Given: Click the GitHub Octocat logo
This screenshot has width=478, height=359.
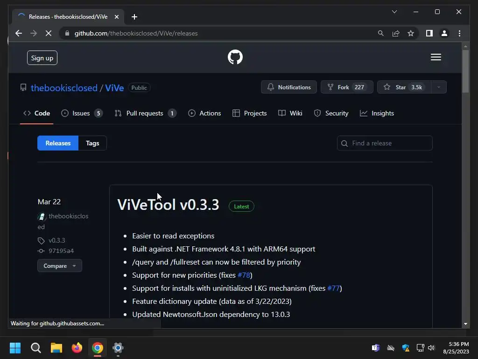Looking at the screenshot, I should click(235, 57).
